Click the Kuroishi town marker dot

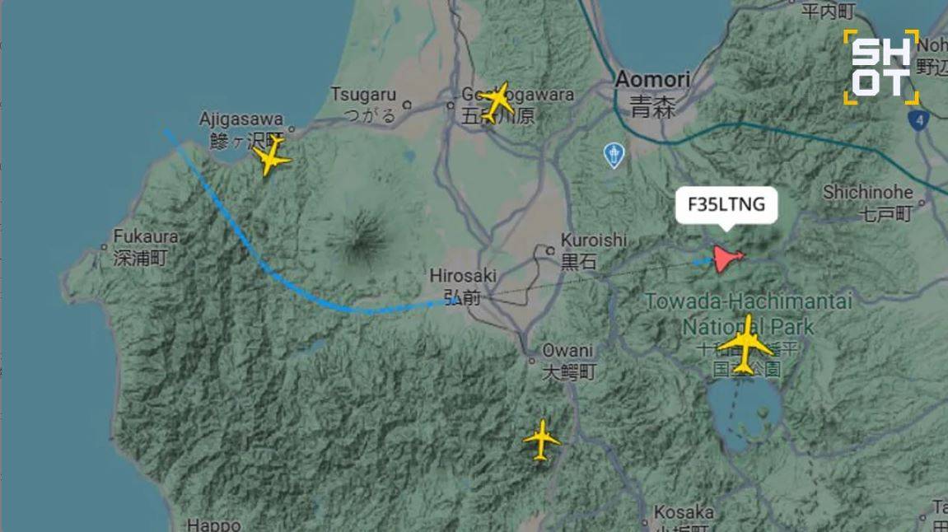(550, 250)
